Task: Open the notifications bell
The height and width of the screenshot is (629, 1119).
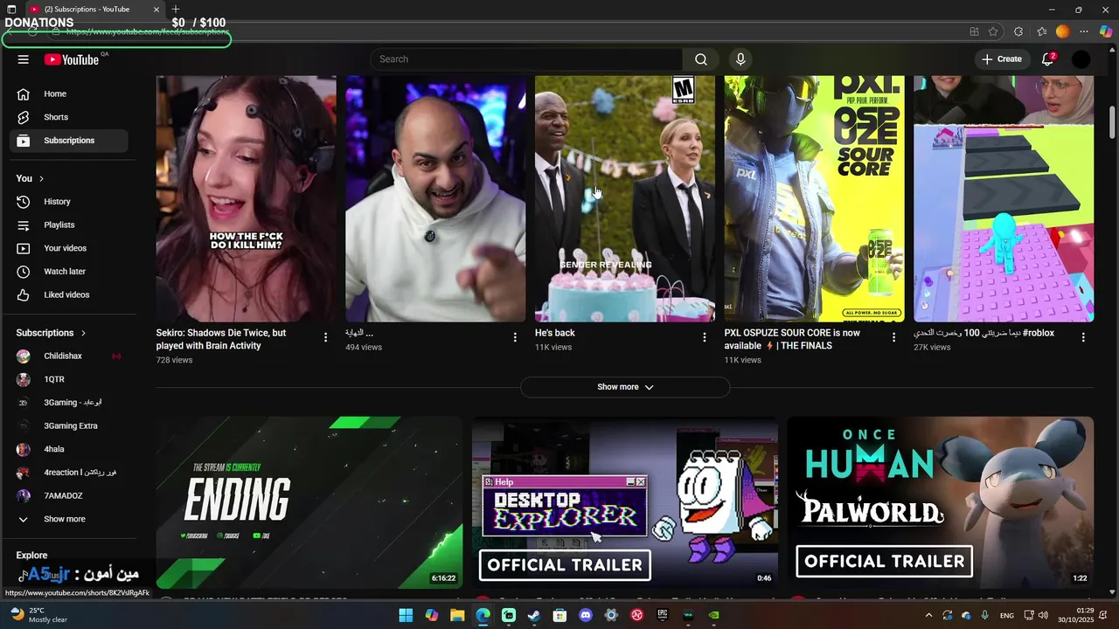Action: click(1047, 59)
